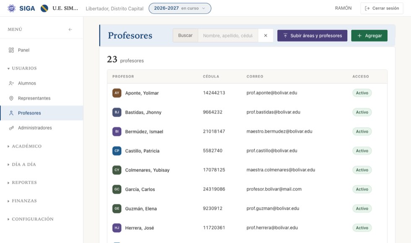
Task: Click Activo badge for Castillo, Patricia
Action: 362,151
